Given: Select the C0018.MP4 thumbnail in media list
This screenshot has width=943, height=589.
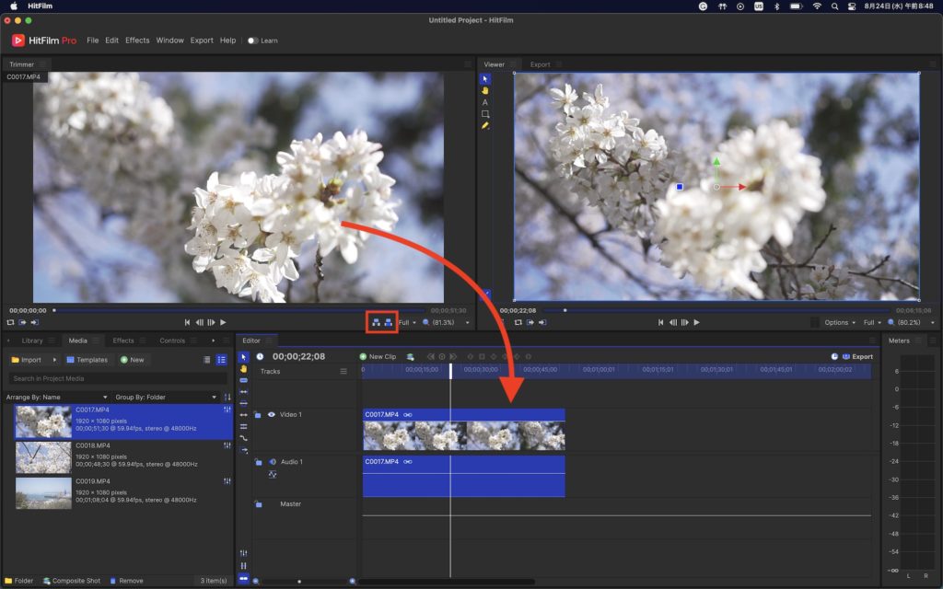Looking at the screenshot, I should [43, 457].
